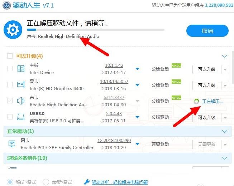This screenshot has height=186, width=234.
Task: Click 可以升级 button for USB3.0
Action: (x=207, y=118)
